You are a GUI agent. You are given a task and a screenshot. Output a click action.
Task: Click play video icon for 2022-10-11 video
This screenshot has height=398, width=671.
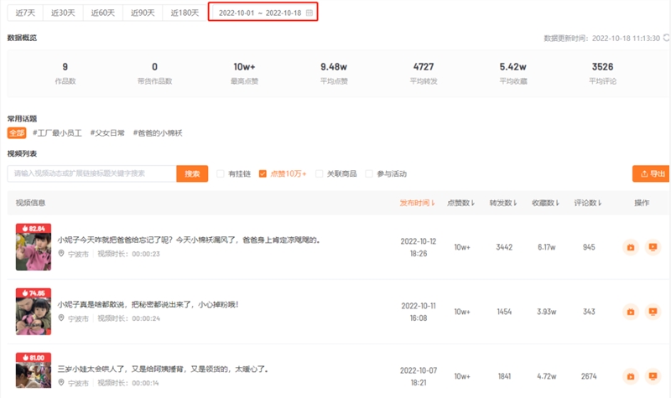pos(653,312)
